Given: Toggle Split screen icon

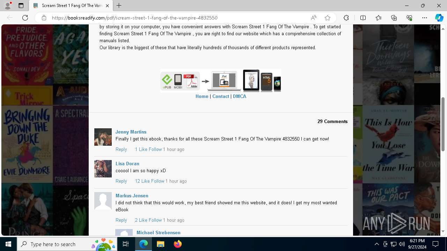Looking at the screenshot, I should tap(363, 18).
